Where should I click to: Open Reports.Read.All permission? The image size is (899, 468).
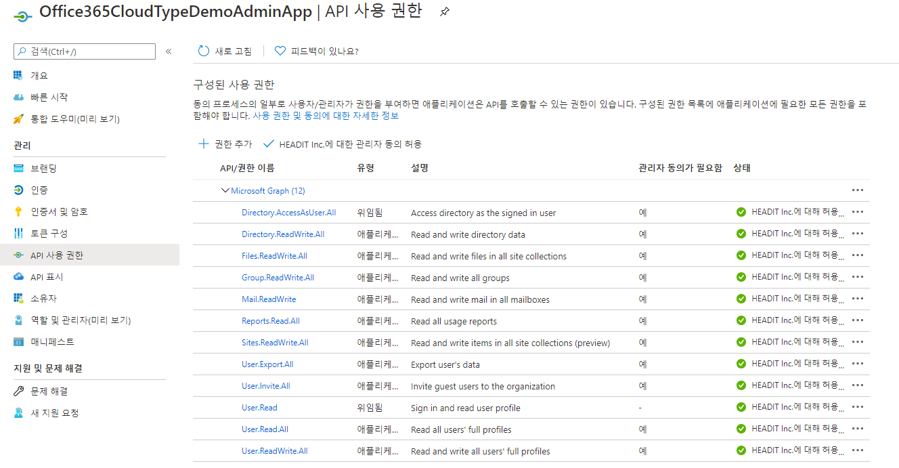click(x=271, y=321)
